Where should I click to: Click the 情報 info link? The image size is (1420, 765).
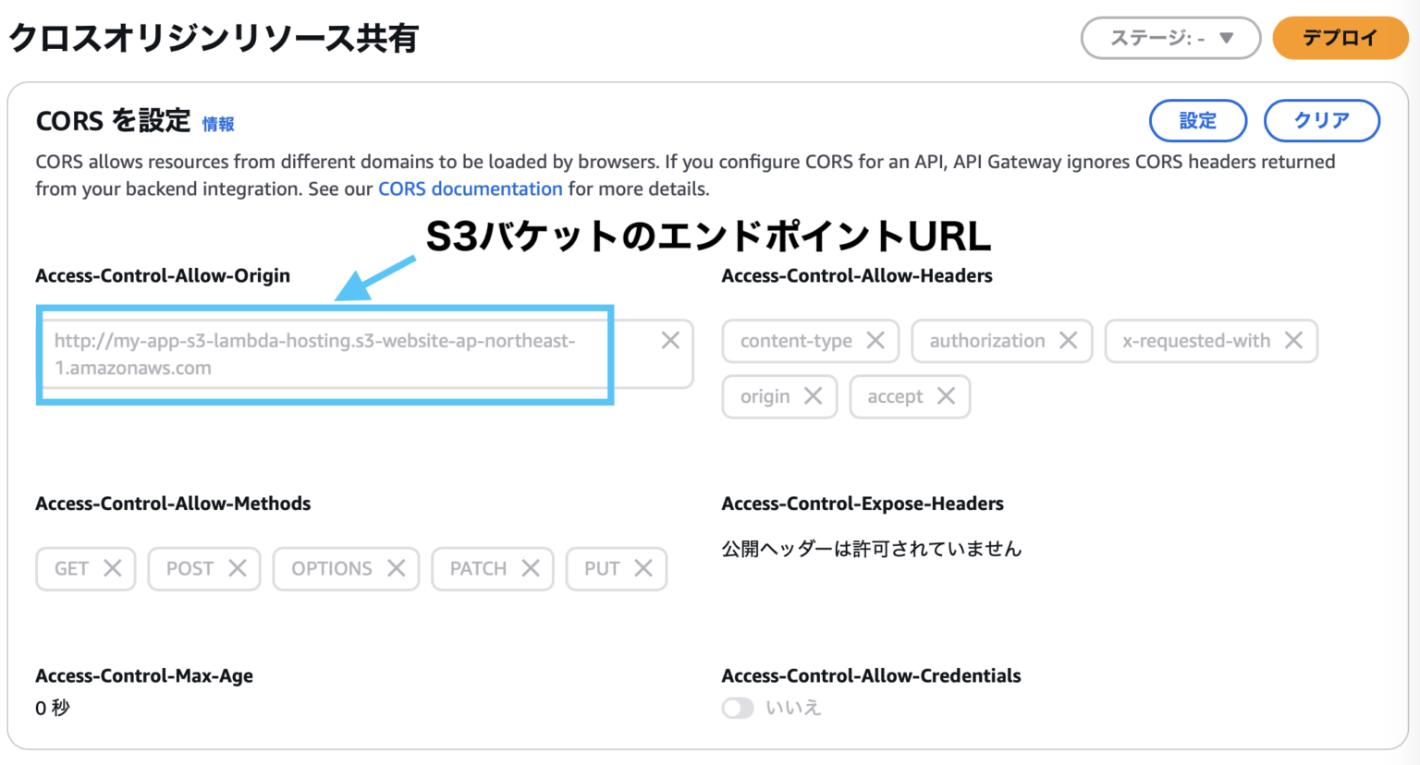[x=218, y=124]
